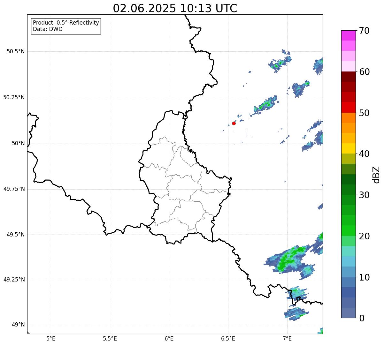Click the 'dBZ' colorbar label
This screenshot has width=384, height=345.
376,174
